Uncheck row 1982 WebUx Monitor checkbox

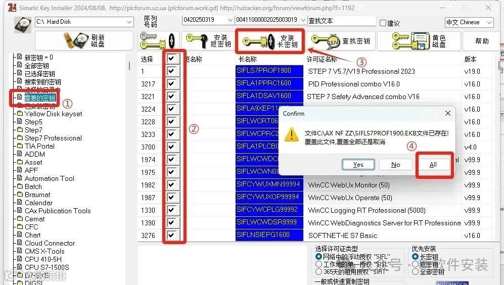pyautogui.click(x=171, y=184)
